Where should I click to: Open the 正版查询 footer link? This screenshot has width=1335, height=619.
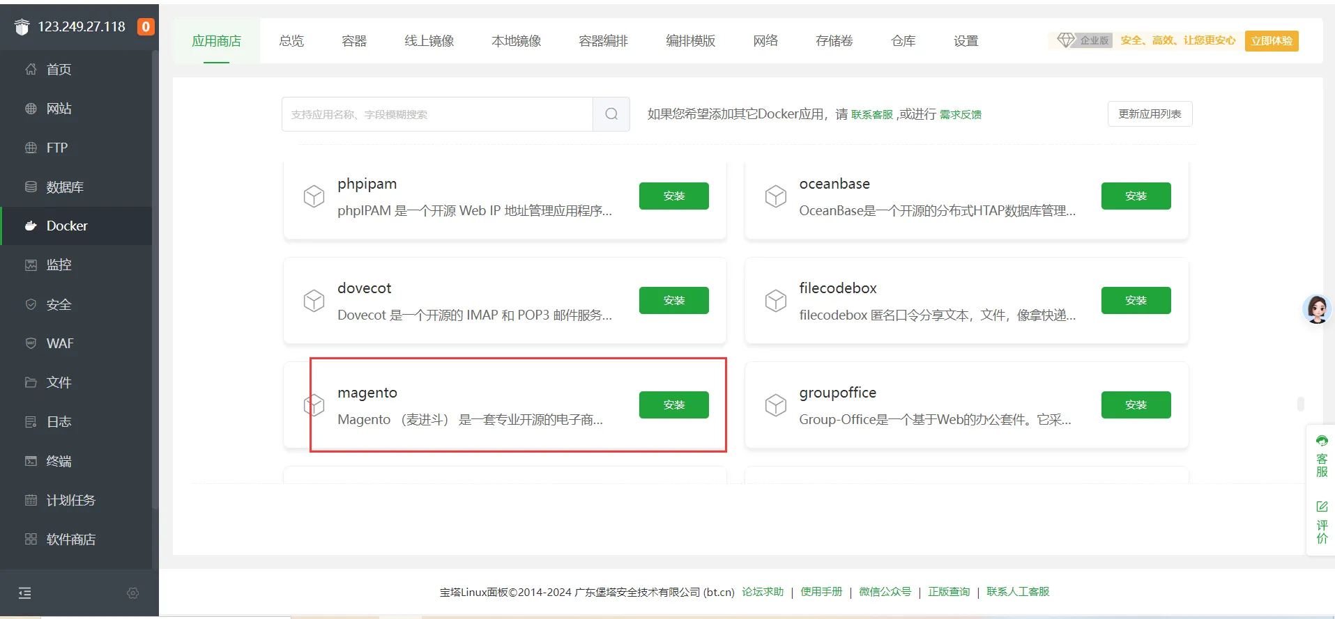click(x=949, y=592)
